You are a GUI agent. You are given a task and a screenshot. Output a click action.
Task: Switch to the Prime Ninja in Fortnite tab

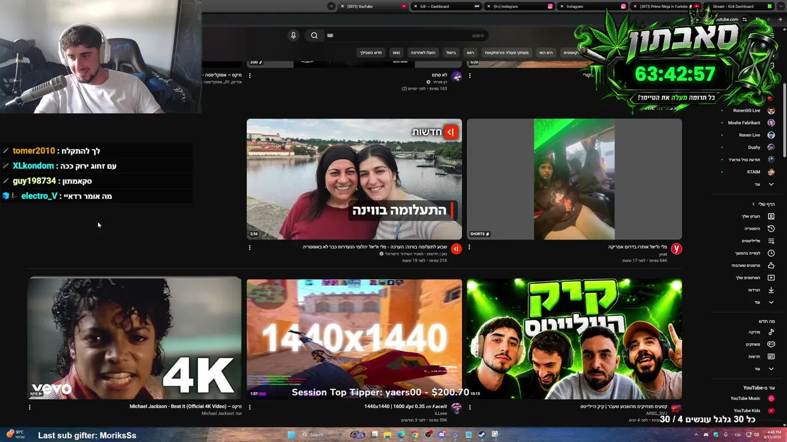666,6
